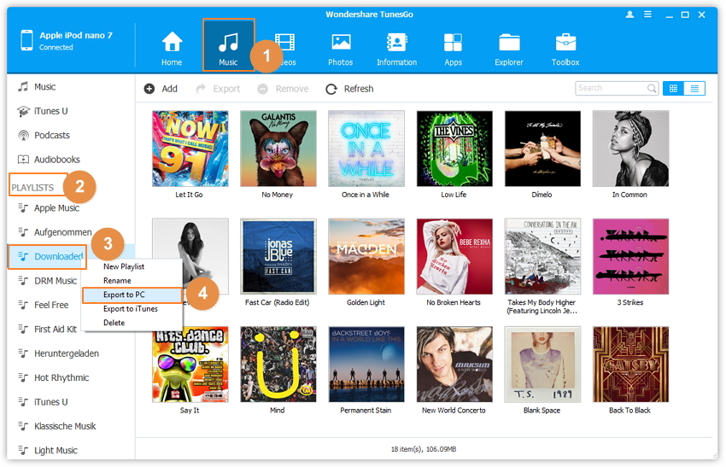Open the Information contacts icon
Image resolution: width=726 pixels, height=467 pixels.
point(396,43)
